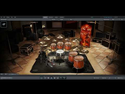Open the Macro Controls panel
Screen dimensions: 125x94
[x=96, y=78]
